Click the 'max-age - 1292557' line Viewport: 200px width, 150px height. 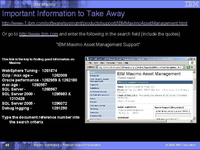(x=24, y=85)
